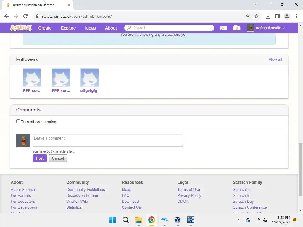This screenshot has height=227, width=303.
Task: Open Create in Scratch navbar
Action: 45,28
